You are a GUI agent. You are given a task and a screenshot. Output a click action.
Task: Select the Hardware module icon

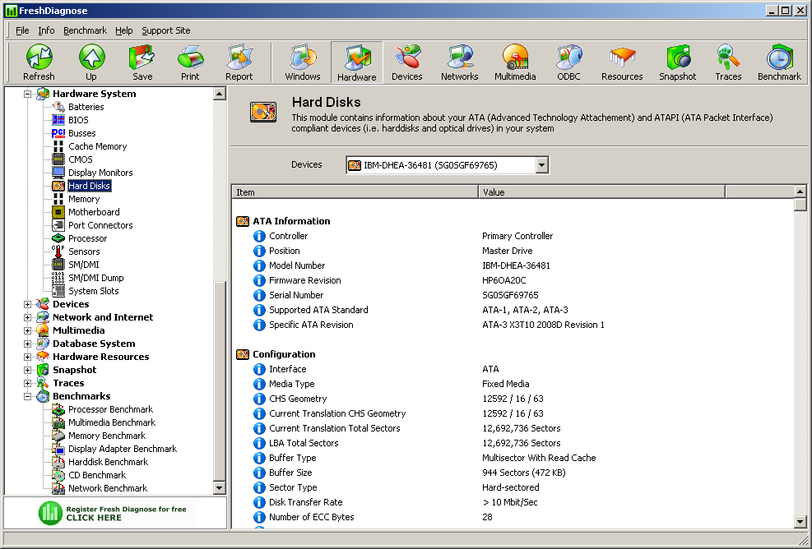(x=357, y=62)
